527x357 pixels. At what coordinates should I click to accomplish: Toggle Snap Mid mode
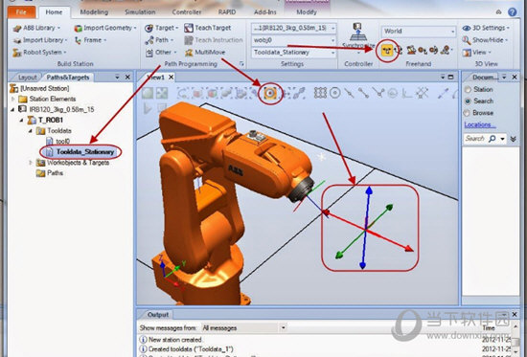click(x=349, y=93)
